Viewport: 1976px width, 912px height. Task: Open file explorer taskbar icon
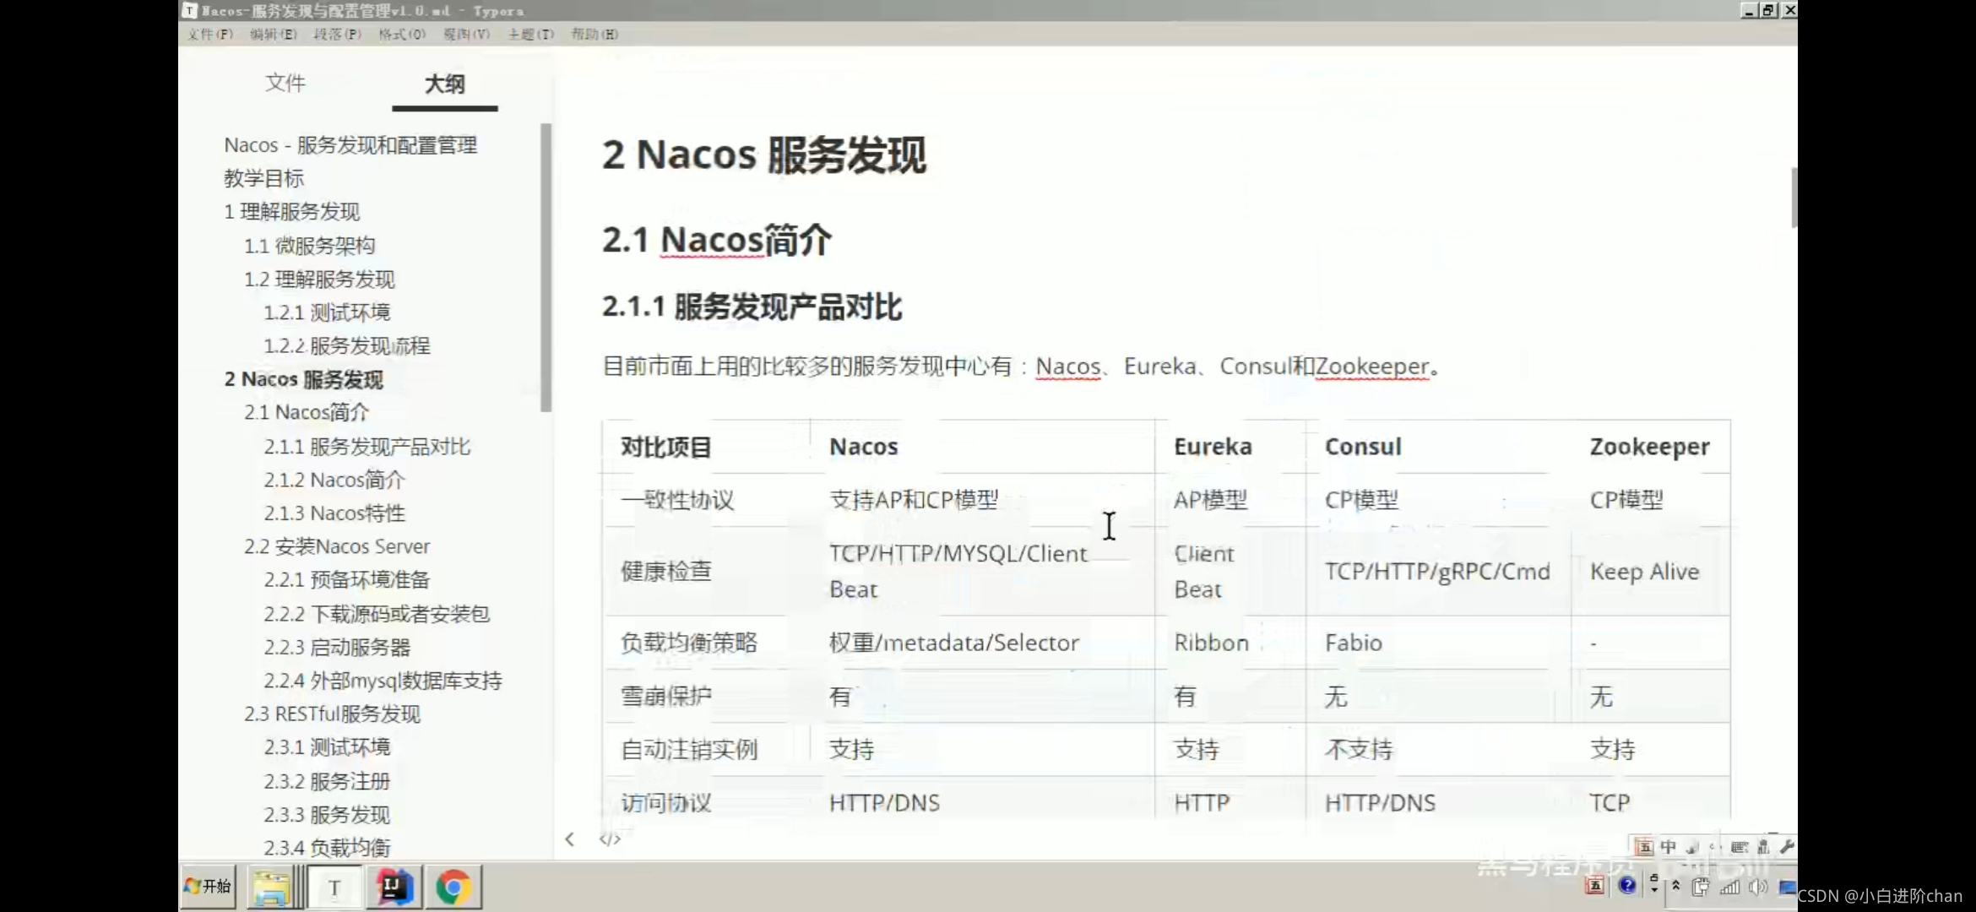coord(269,887)
